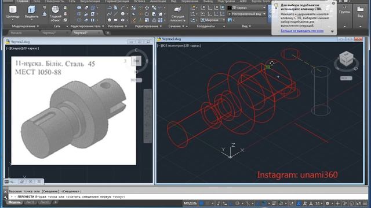The image size is (371, 208).
Task: Expand the Редактирование panel
Action: [148, 26]
